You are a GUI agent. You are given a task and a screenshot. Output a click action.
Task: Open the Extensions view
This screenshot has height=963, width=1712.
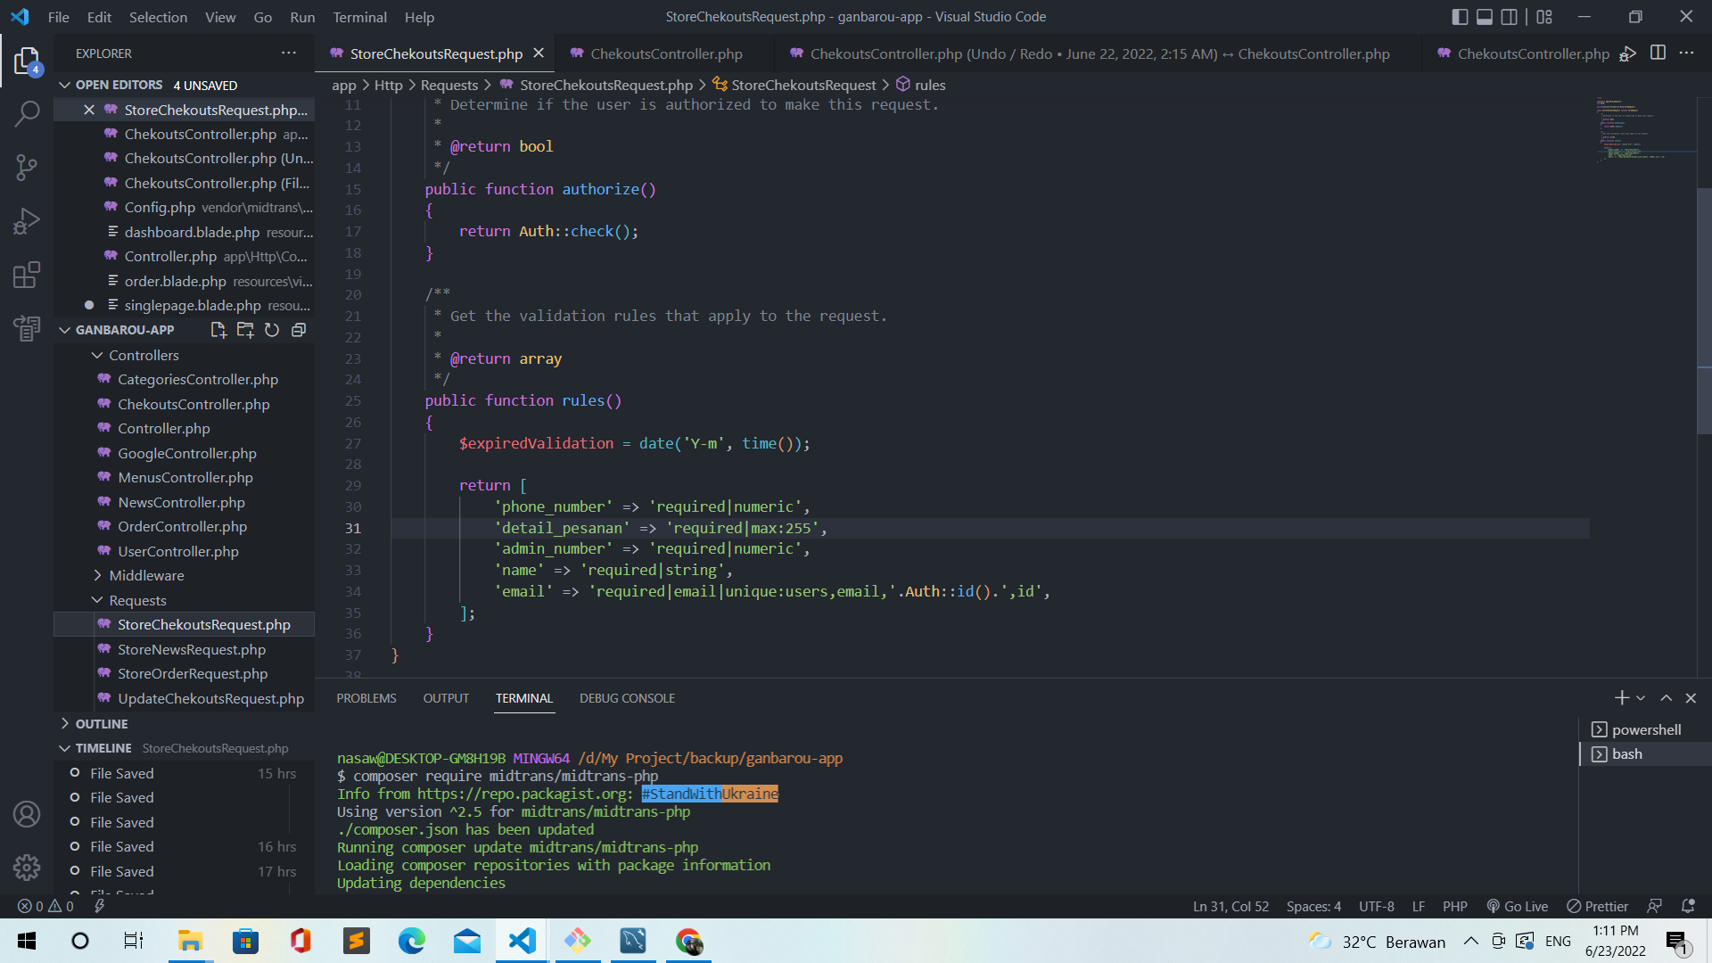(x=27, y=275)
